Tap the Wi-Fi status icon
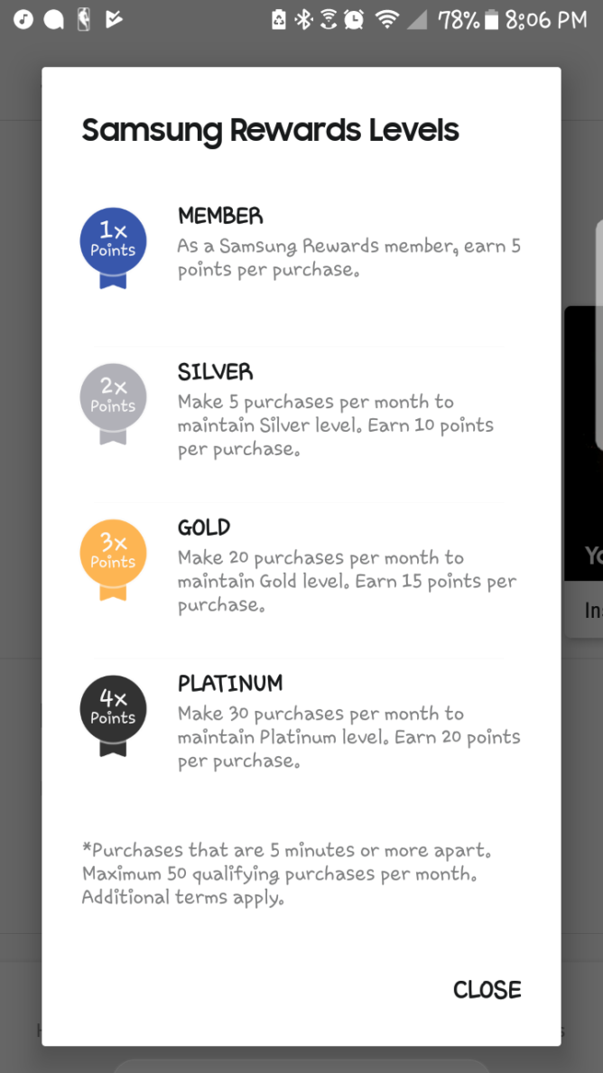Viewport: 603px width, 1073px height. coord(387,19)
